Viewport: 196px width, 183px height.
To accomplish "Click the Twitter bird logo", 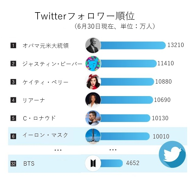I will click(172, 154).
